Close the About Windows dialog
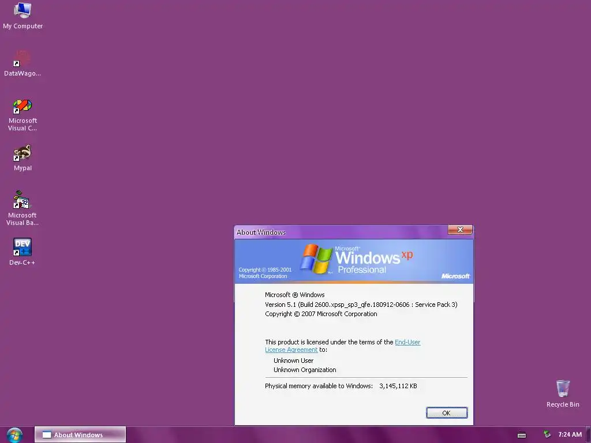This screenshot has width=591, height=443. coord(460,230)
